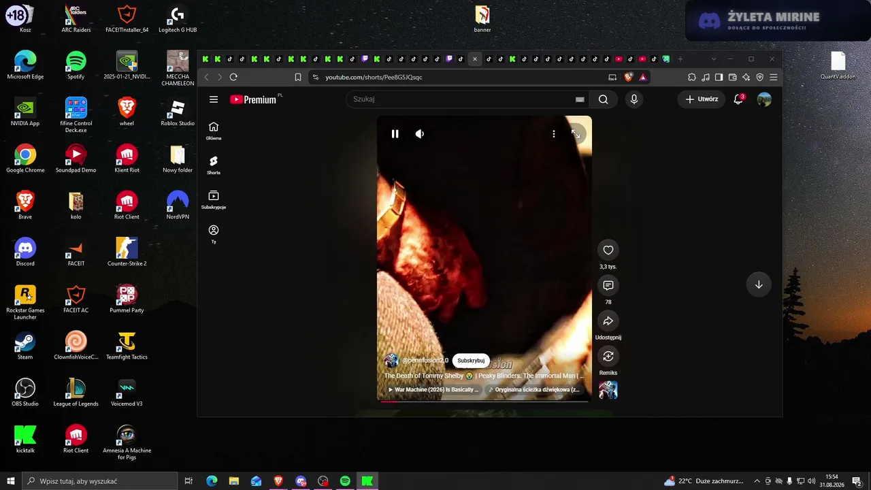Select the Discord desktop shortcut

click(25, 252)
